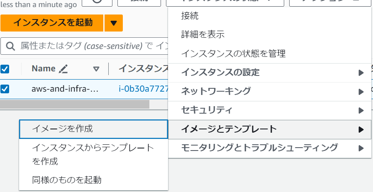The height and width of the screenshot is (192, 373).
Task: Select the aws-and-infra instance name cell
Action: [x=65, y=89]
